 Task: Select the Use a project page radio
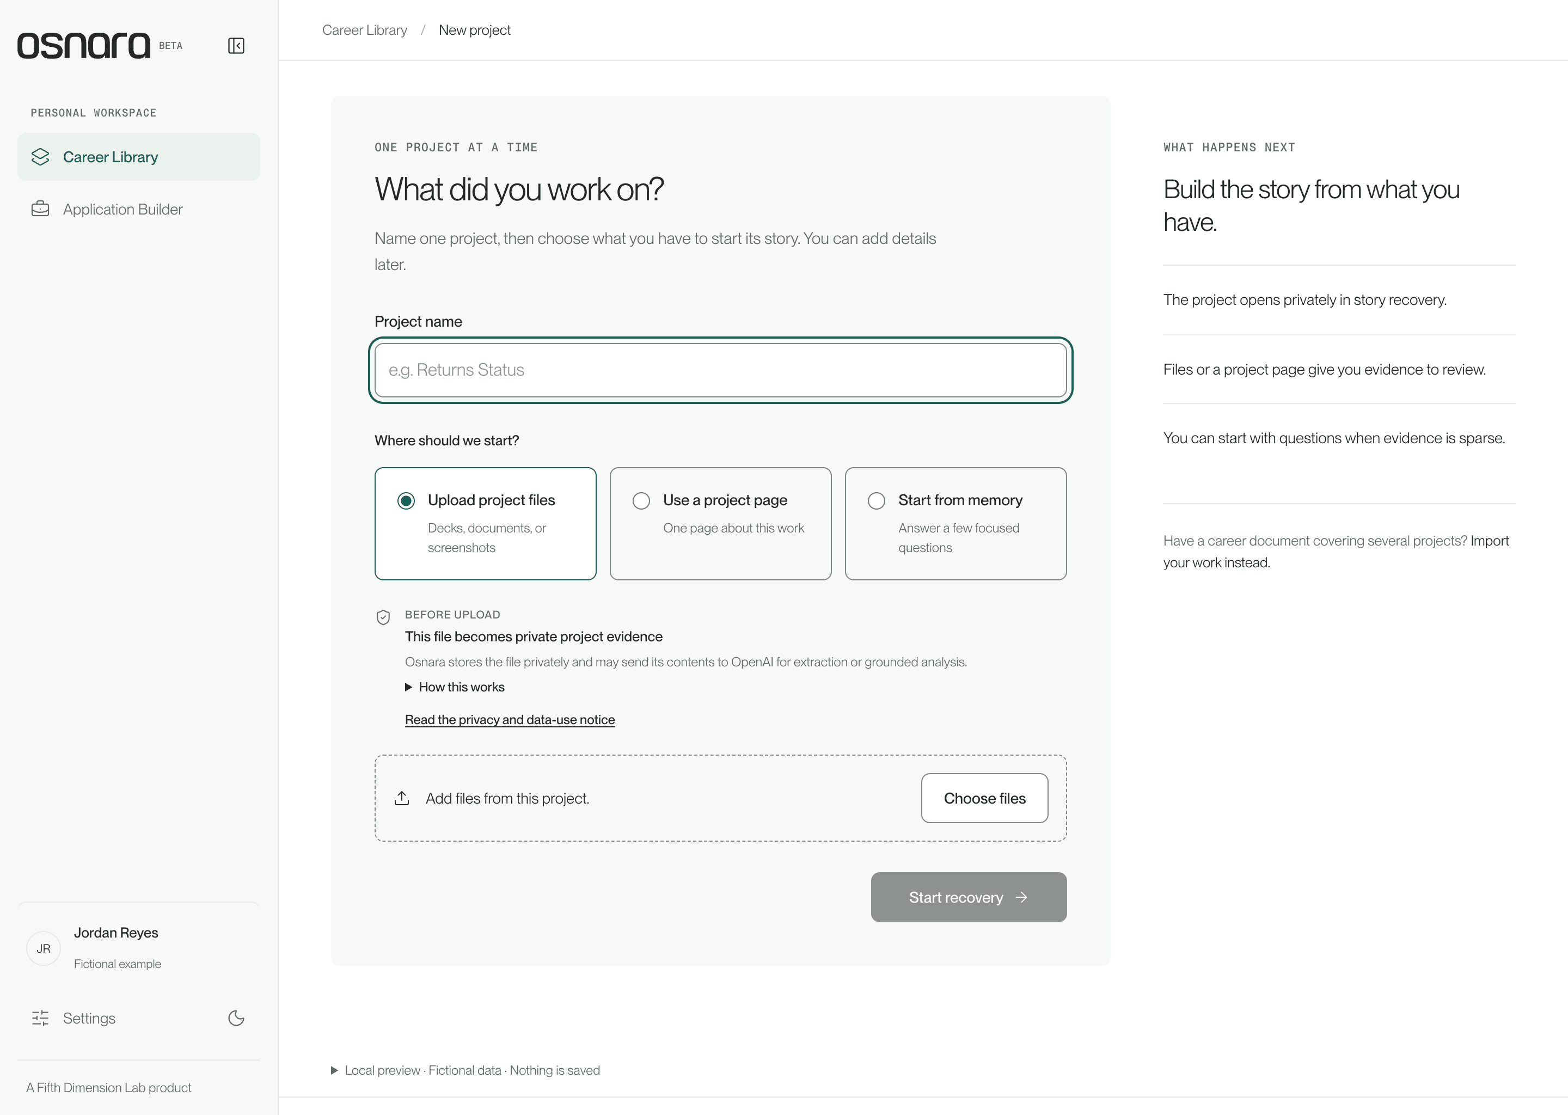coord(641,500)
